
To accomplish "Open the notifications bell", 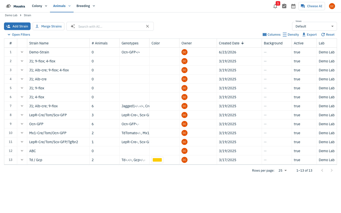I will click(x=275, y=6).
